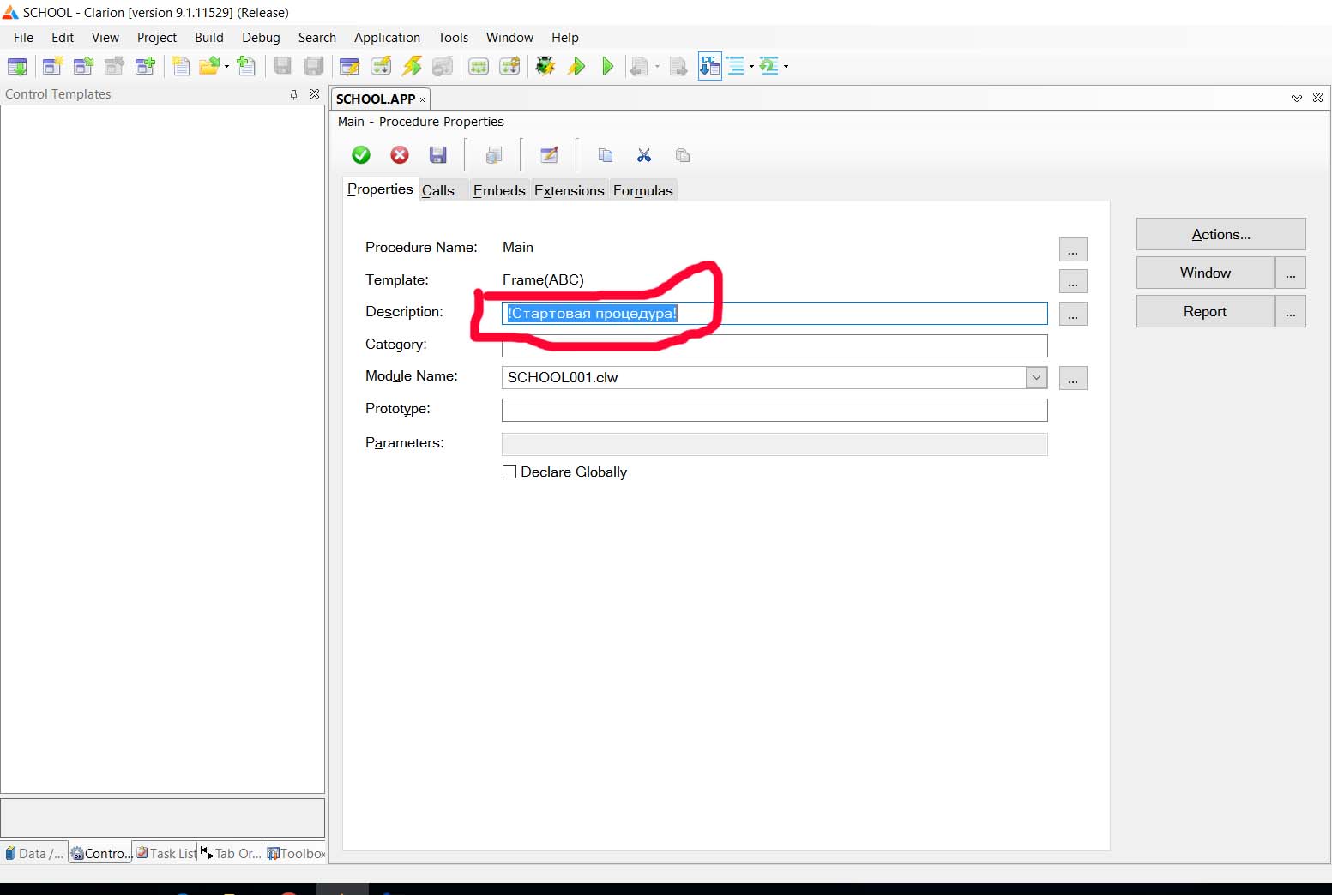Open the Application menu
This screenshot has height=895, width=1332.
point(387,38)
